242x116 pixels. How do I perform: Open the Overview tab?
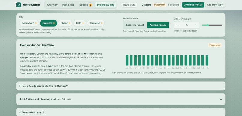52,5
